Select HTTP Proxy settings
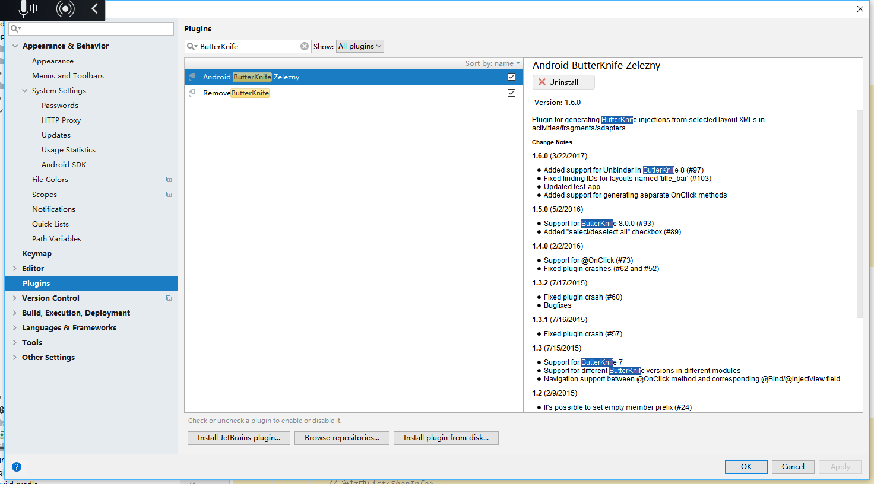 click(x=61, y=120)
